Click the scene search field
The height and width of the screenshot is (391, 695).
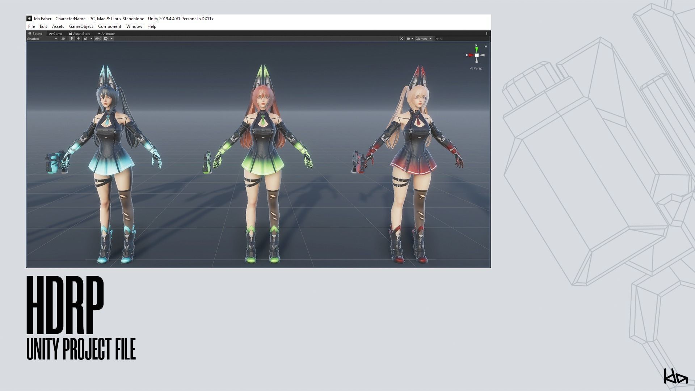462,39
